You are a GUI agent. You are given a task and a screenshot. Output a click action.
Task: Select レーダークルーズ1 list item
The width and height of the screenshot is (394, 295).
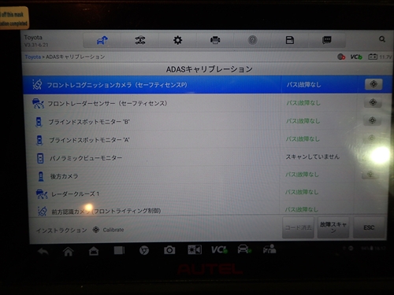tap(205, 194)
